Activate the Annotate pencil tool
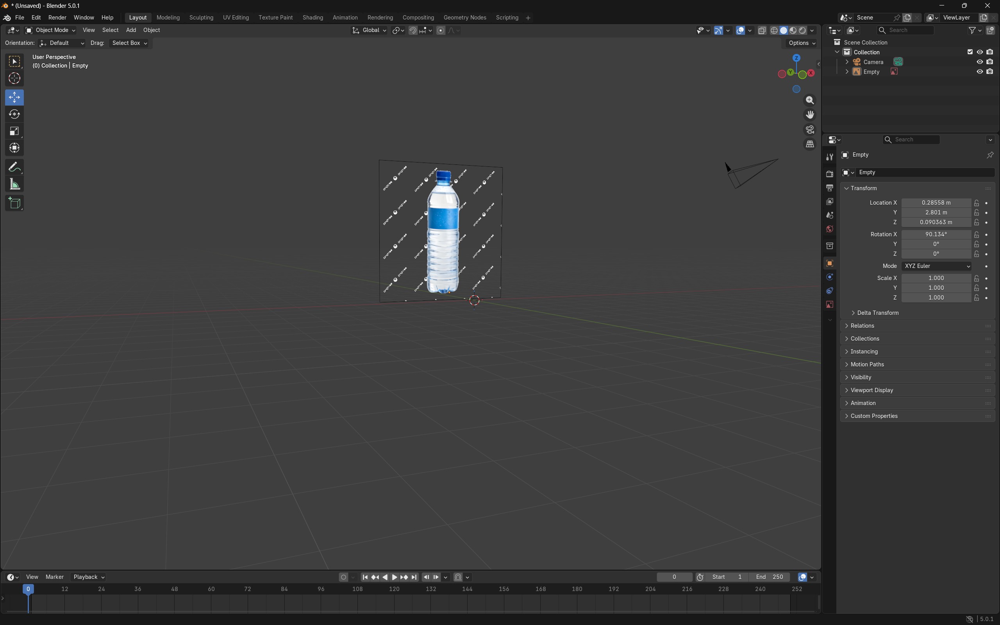1000x625 pixels. (14, 167)
